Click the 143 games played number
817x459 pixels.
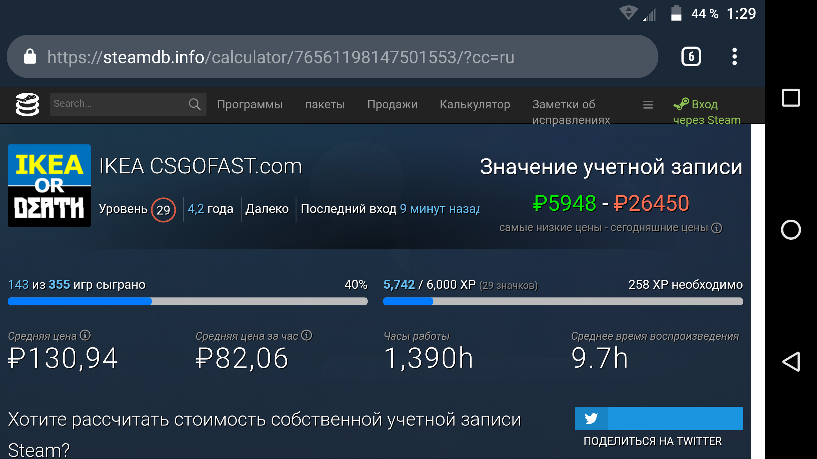18,285
